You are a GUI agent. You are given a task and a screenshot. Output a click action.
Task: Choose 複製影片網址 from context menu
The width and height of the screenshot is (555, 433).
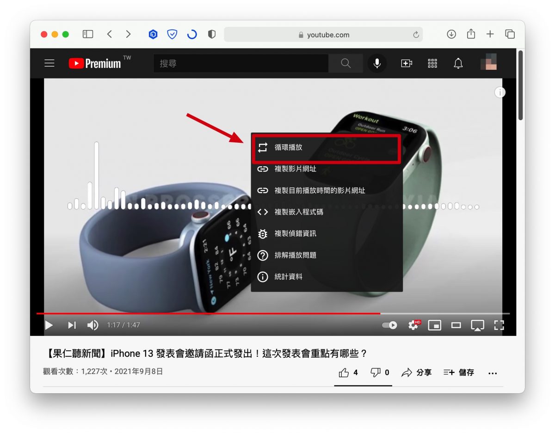(x=327, y=169)
